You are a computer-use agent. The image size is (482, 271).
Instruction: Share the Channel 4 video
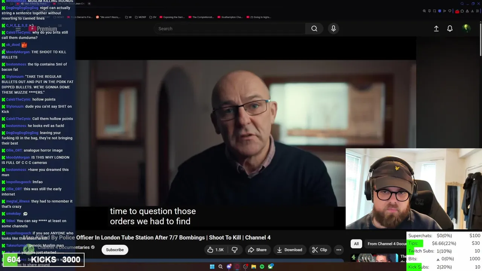257,250
